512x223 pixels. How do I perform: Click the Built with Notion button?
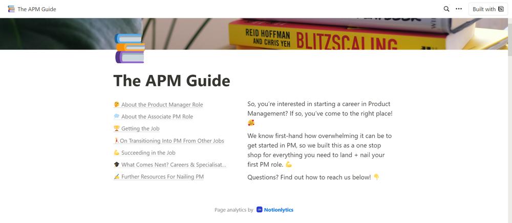tap(488, 9)
